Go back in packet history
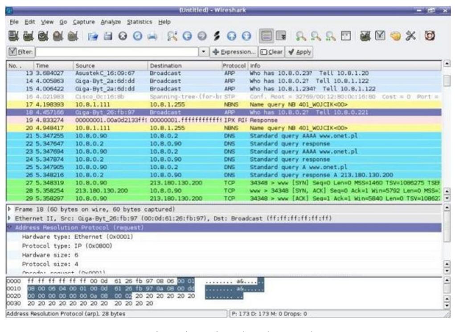 (x=187, y=36)
